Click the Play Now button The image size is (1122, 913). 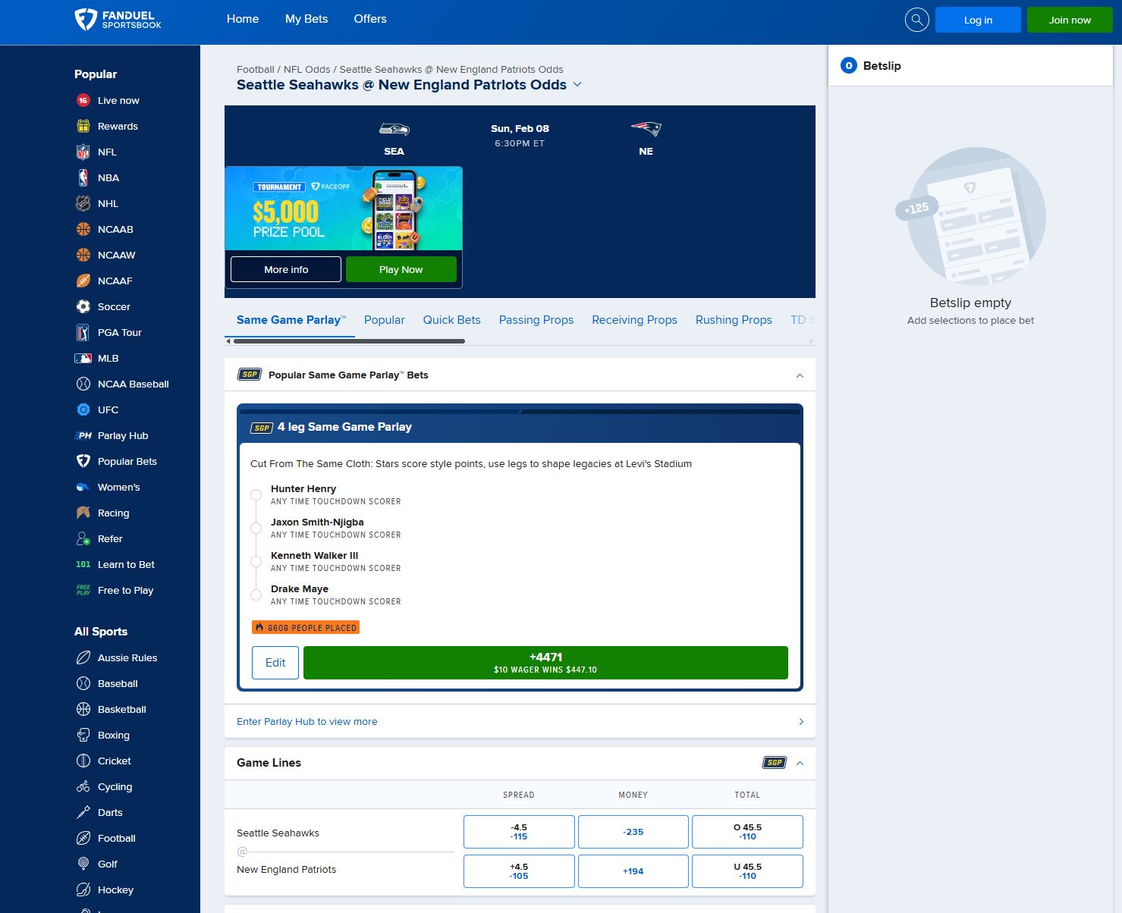tap(401, 269)
